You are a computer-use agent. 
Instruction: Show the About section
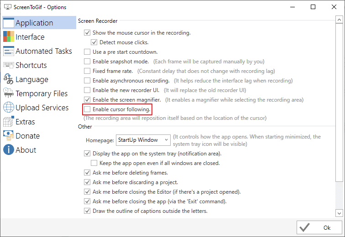point(39,150)
